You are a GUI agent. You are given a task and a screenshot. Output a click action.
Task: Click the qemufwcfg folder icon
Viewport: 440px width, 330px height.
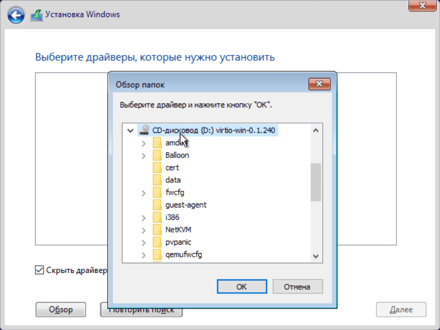pyautogui.click(x=157, y=254)
